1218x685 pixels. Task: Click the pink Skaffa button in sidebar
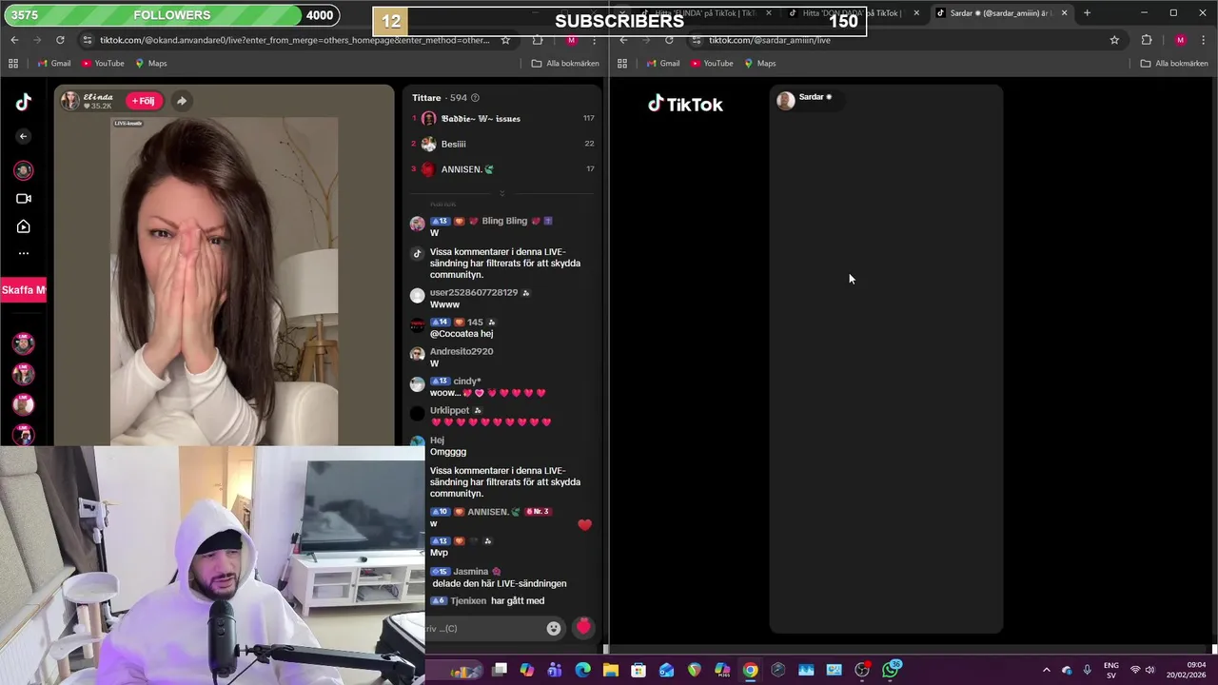[23, 290]
